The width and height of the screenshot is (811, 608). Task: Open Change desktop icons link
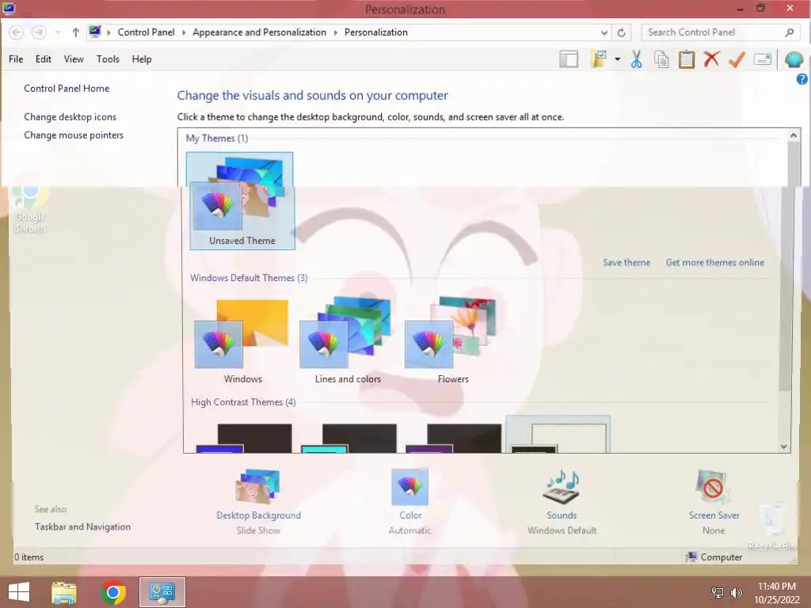click(70, 117)
